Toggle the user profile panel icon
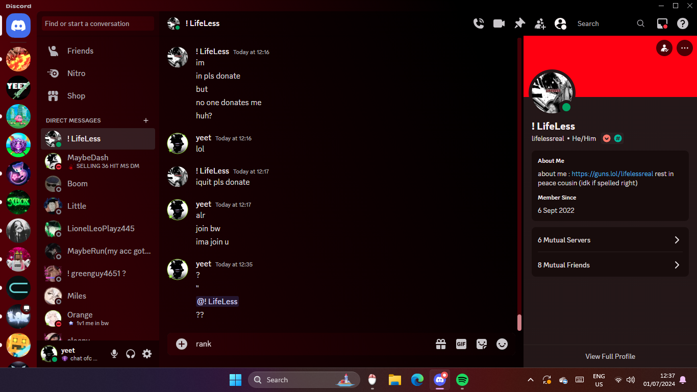697x392 pixels. pyautogui.click(x=560, y=23)
